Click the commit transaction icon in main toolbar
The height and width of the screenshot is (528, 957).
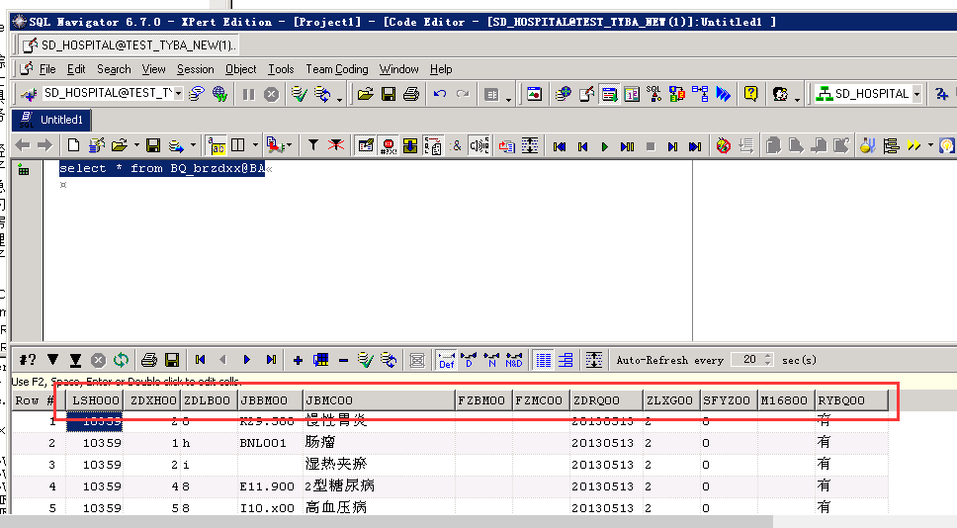299,94
